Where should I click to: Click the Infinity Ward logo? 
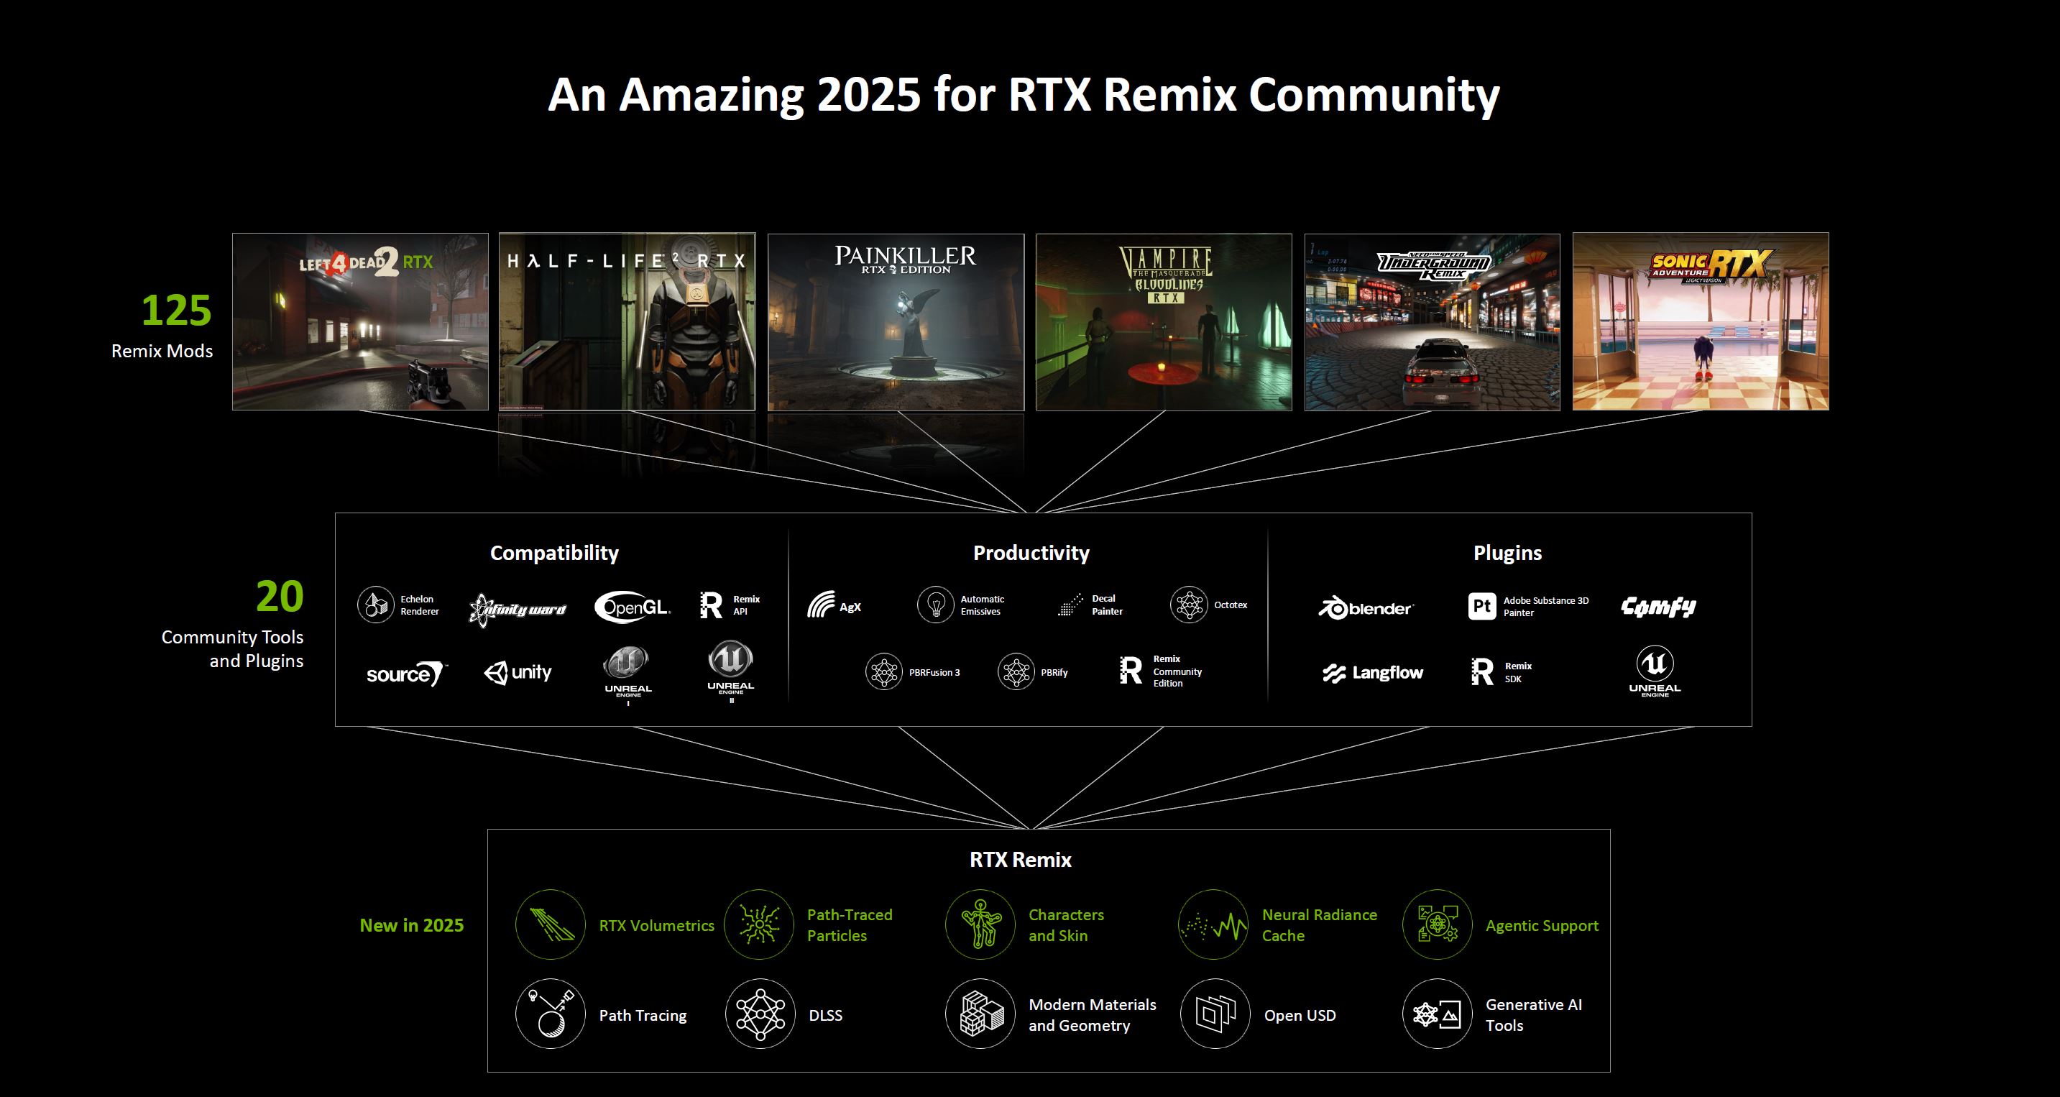tap(518, 610)
